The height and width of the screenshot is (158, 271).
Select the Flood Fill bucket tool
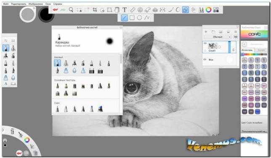pyautogui.click(x=117, y=10)
